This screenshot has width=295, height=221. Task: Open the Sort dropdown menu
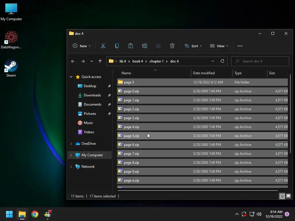click(x=193, y=46)
